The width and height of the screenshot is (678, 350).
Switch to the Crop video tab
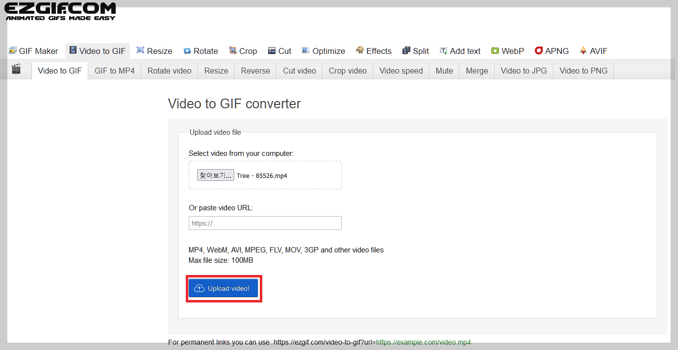348,71
